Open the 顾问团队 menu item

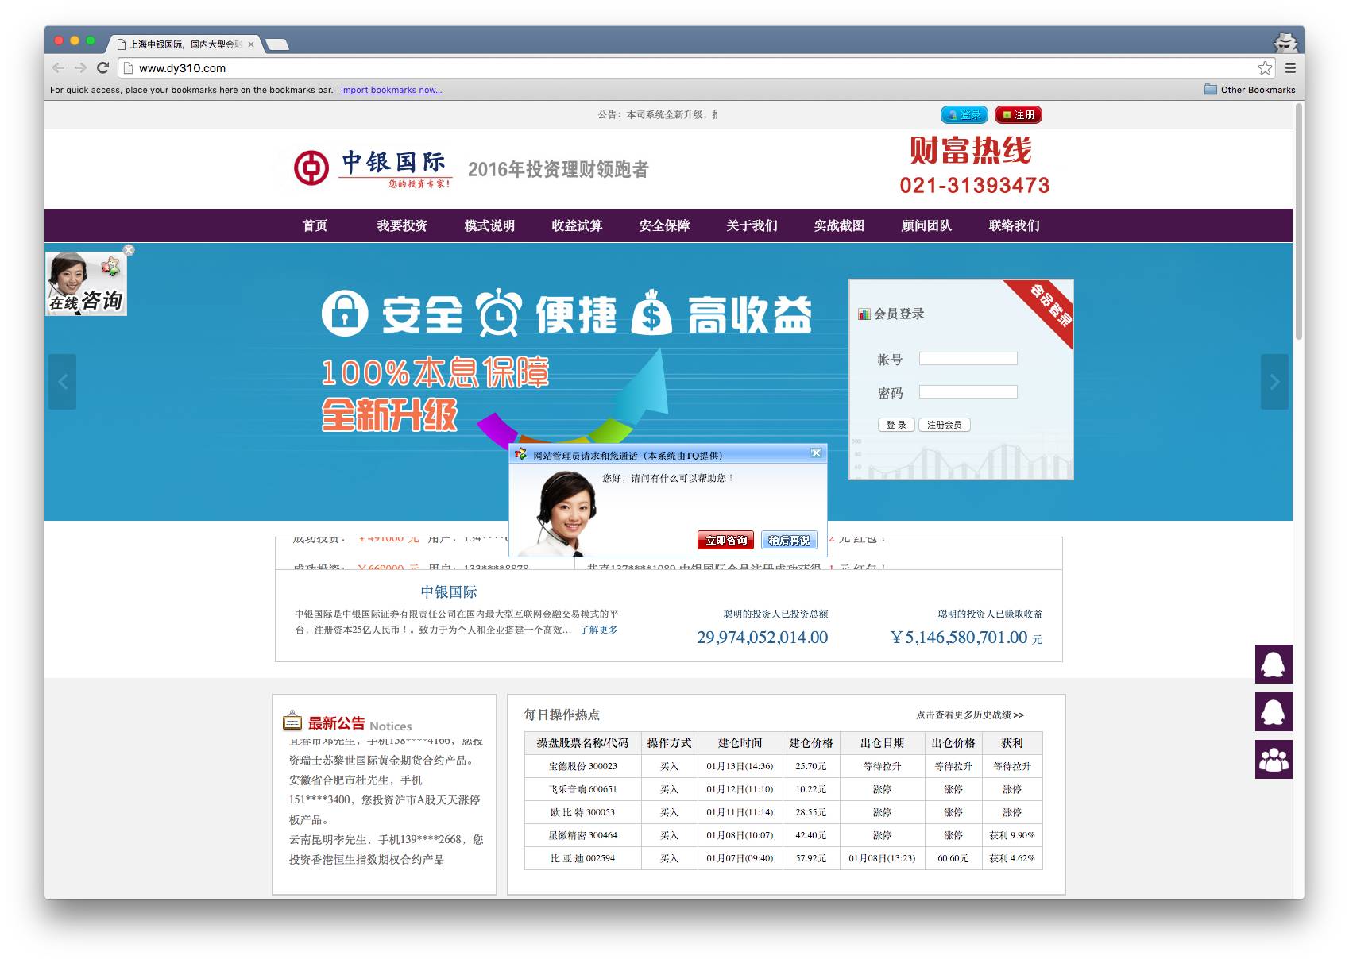[926, 225]
